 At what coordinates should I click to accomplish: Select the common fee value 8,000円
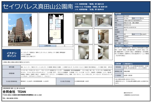pyautogui.click(x=126, y=36)
